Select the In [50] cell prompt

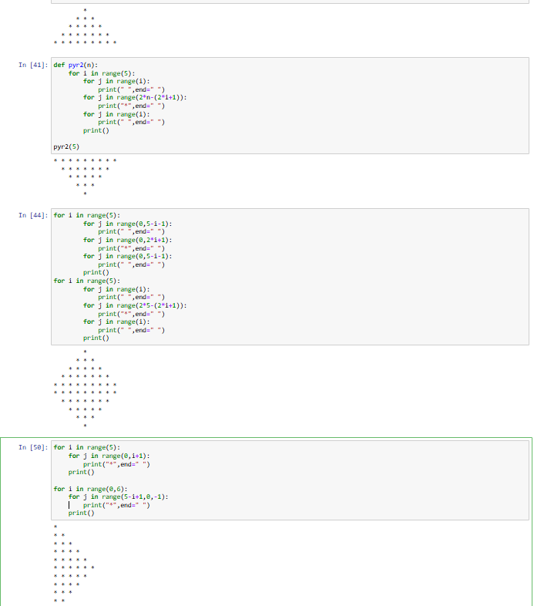tap(33, 447)
